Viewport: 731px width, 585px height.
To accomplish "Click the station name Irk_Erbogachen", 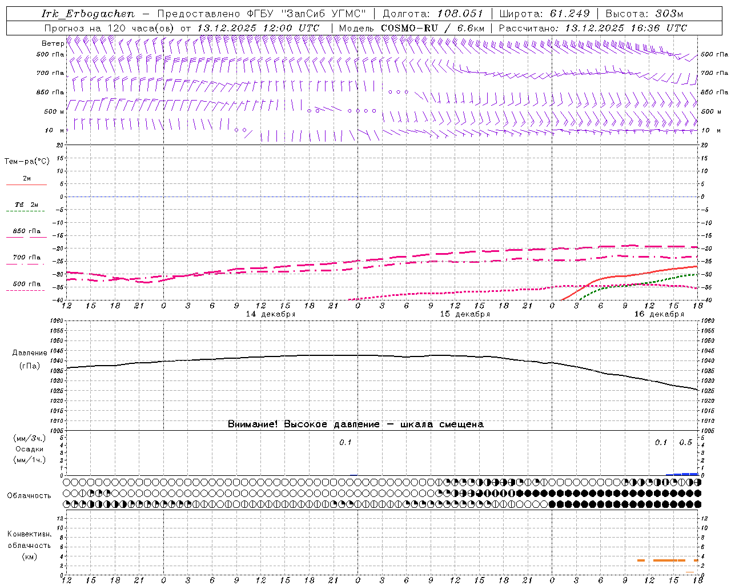I will coord(88,14).
